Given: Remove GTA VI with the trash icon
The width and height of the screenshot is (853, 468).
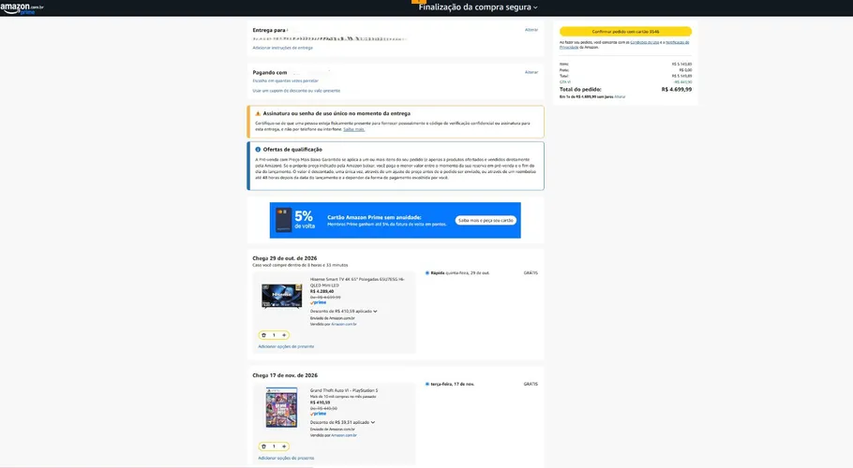Looking at the screenshot, I should pos(263,446).
